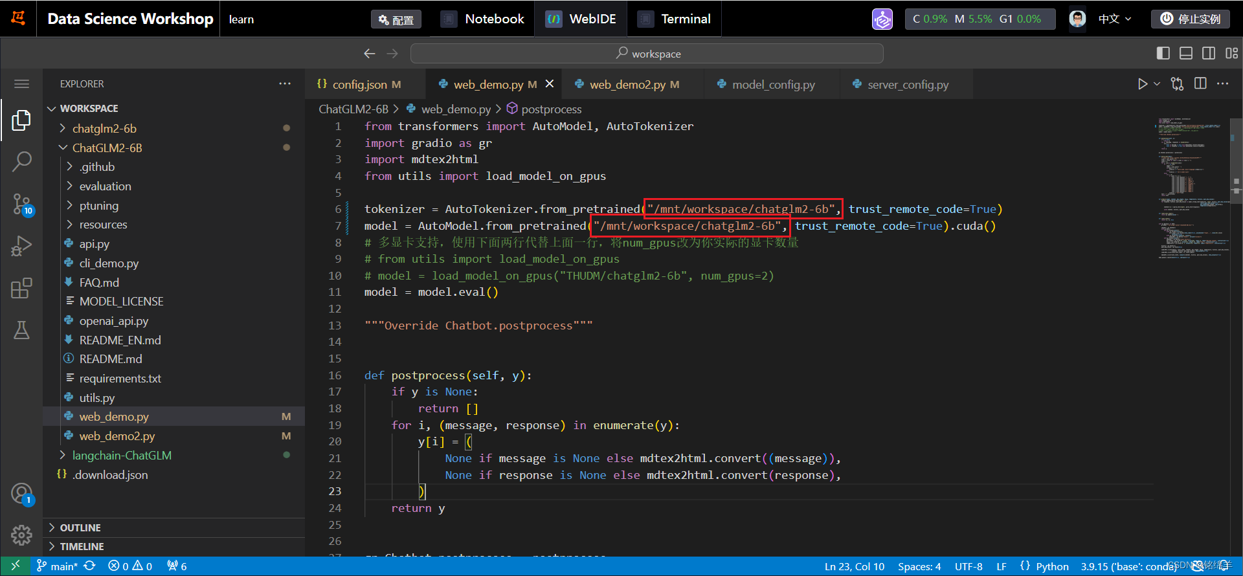The width and height of the screenshot is (1243, 576).
Task: Open Run and Debug view
Action: pyautogui.click(x=21, y=247)
